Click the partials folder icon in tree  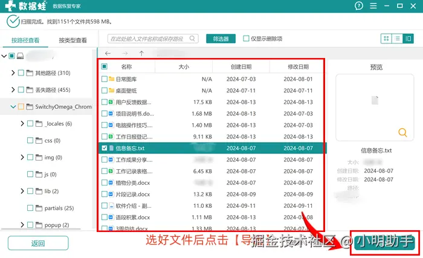(39, 208)
